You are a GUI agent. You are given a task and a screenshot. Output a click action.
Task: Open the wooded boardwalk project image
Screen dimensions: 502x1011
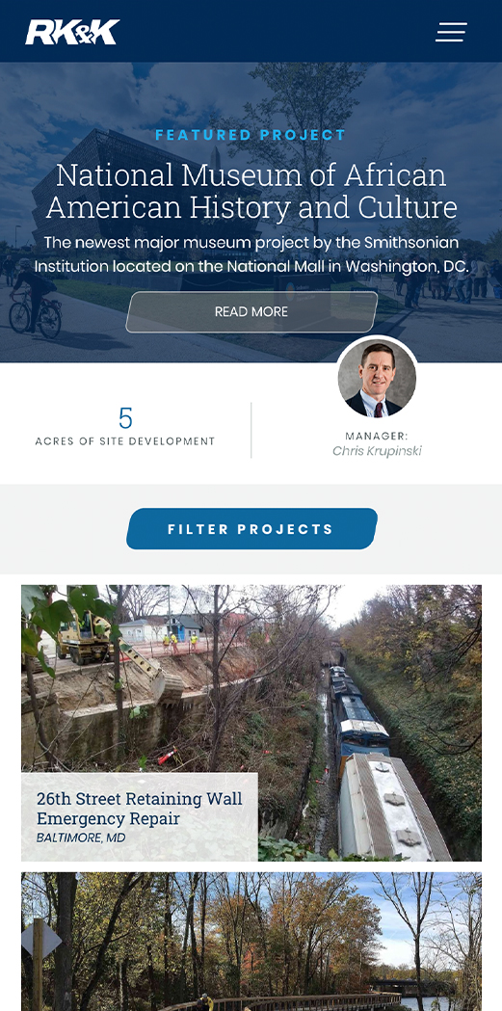click(251, 942)
